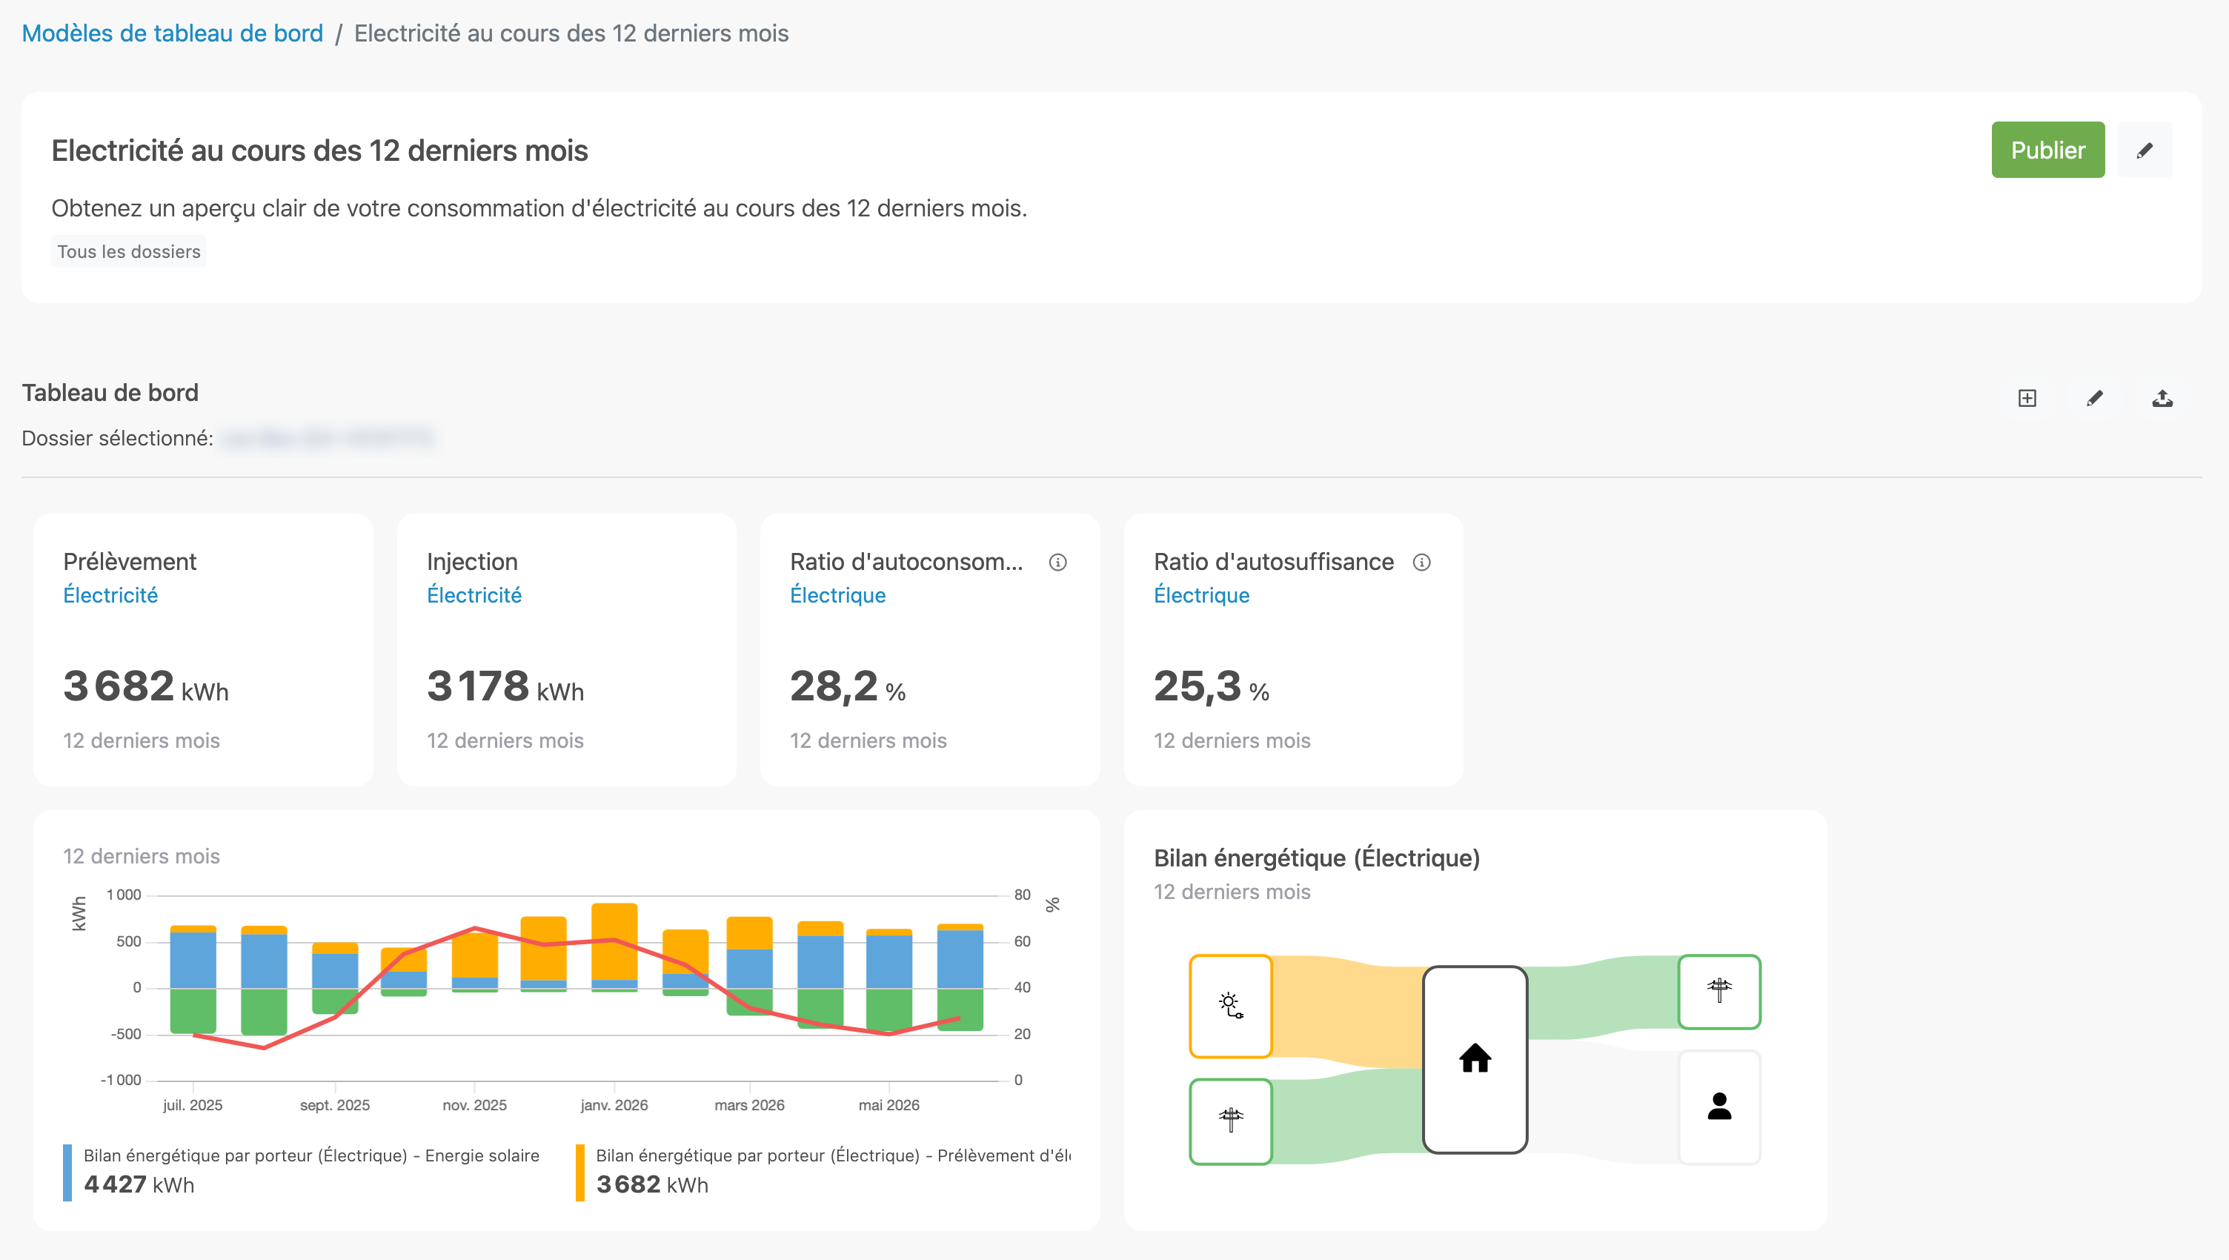Toggle the Prélèvement d'électricité legend series
Image resolution: width=2229 pixels, height=1260 pixels.
[833, 1156]
